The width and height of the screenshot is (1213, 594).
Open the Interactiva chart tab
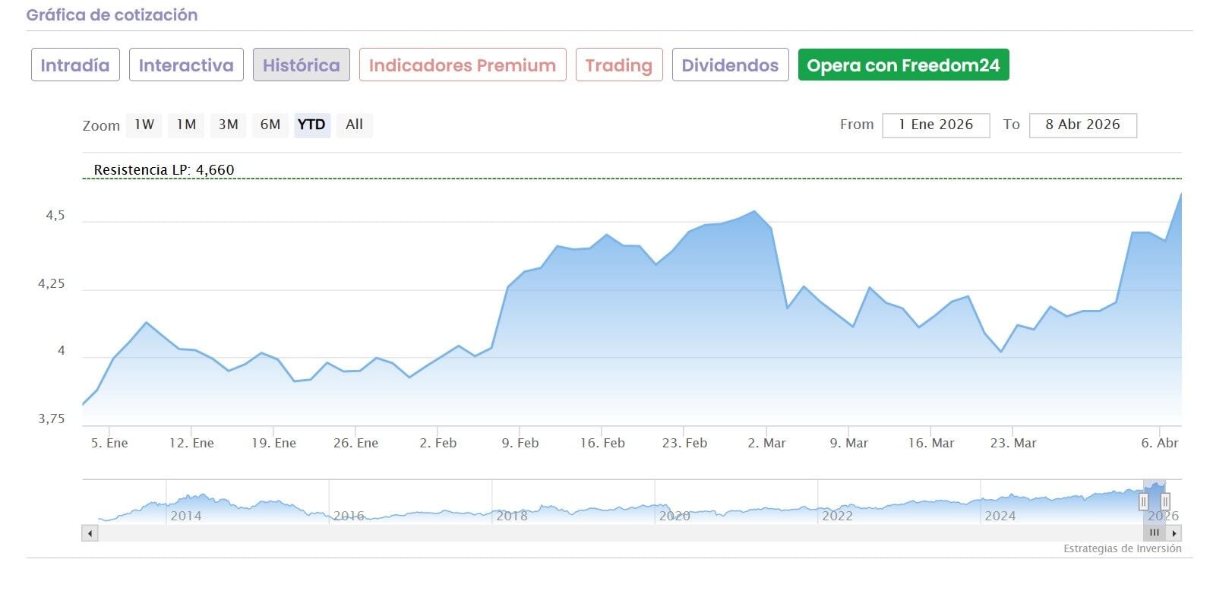(x=186, y=65)
